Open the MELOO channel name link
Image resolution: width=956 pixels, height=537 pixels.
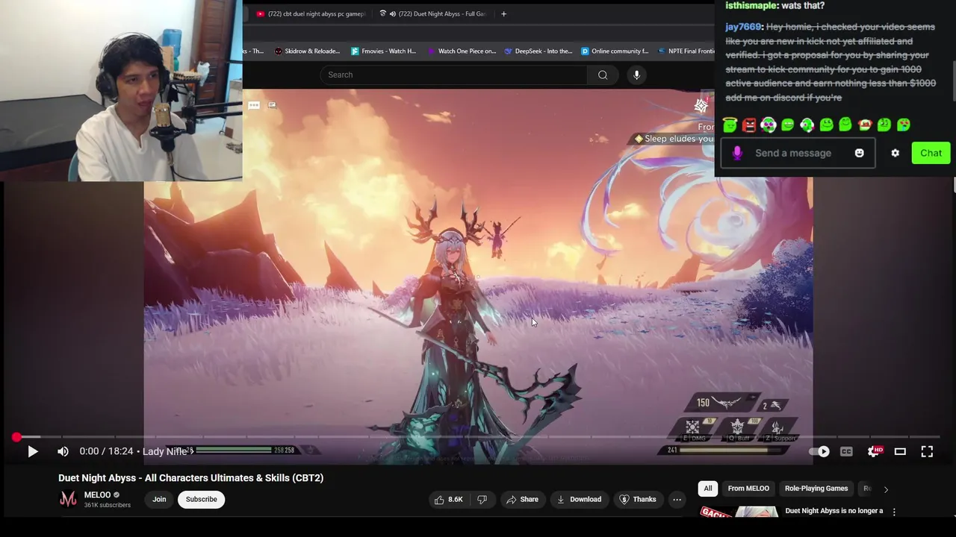97,494
